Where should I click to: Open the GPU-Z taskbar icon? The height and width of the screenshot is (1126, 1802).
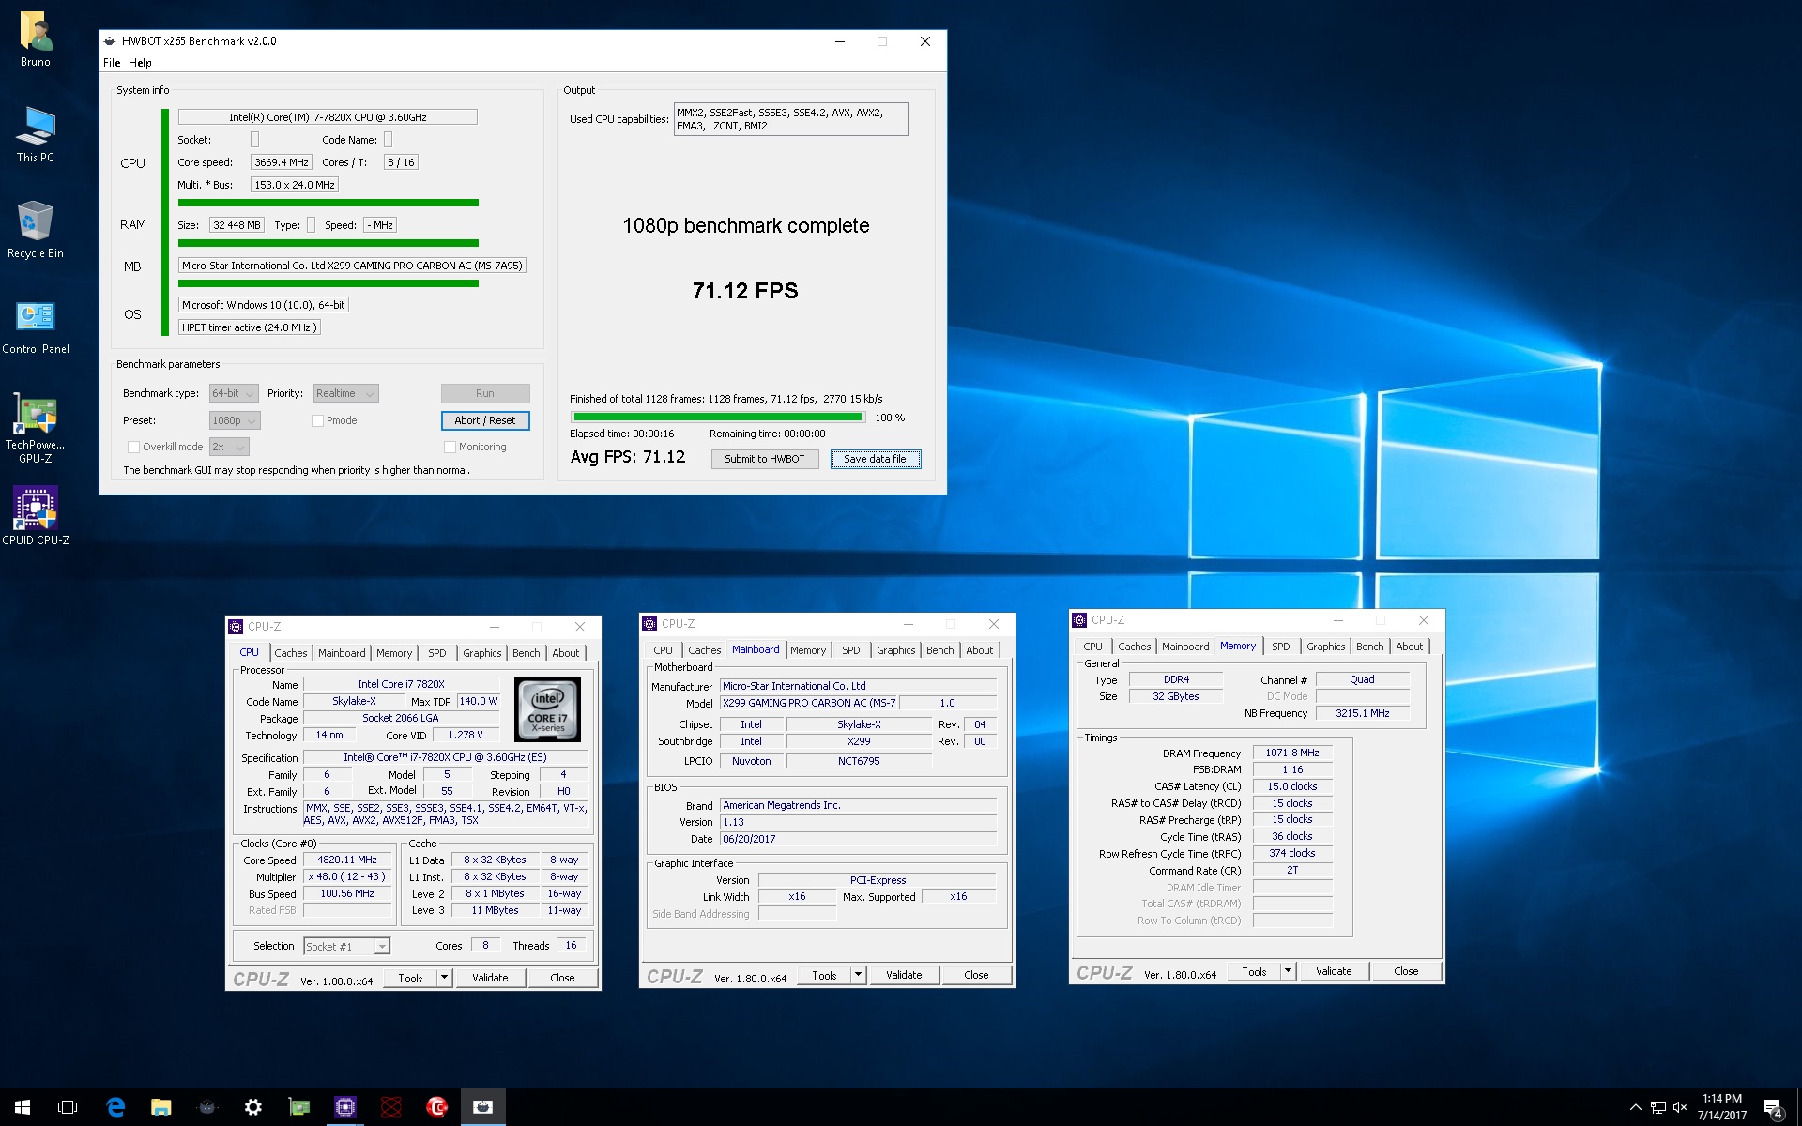pos(299,1107)
